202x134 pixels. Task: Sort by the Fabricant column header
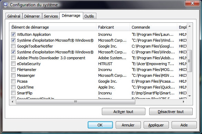pyautogui.click(x=113, y=27)
